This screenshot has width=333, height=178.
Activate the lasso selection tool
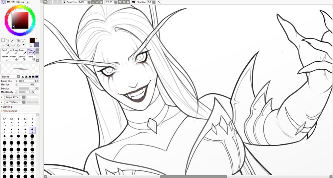(8, 40)
